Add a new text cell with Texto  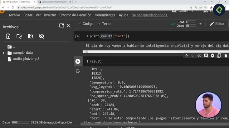104,24
